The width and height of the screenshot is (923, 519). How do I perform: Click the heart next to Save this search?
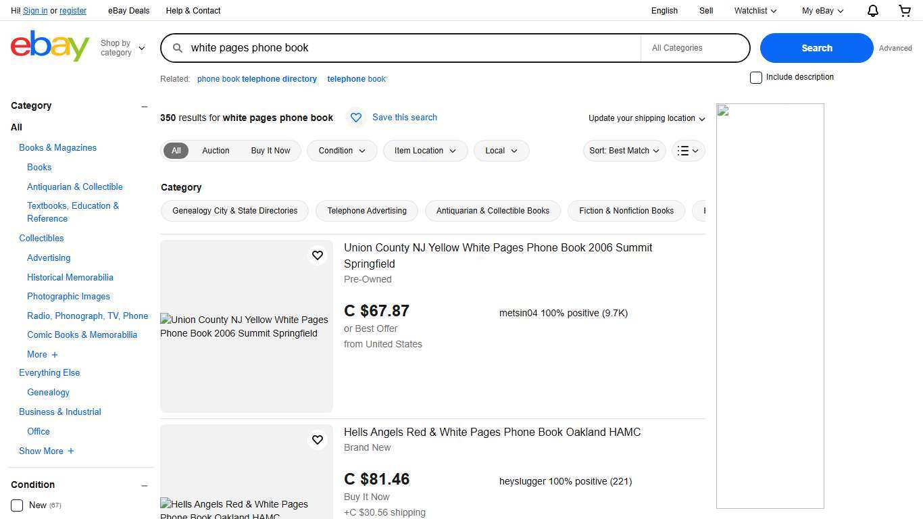[356, 117]
